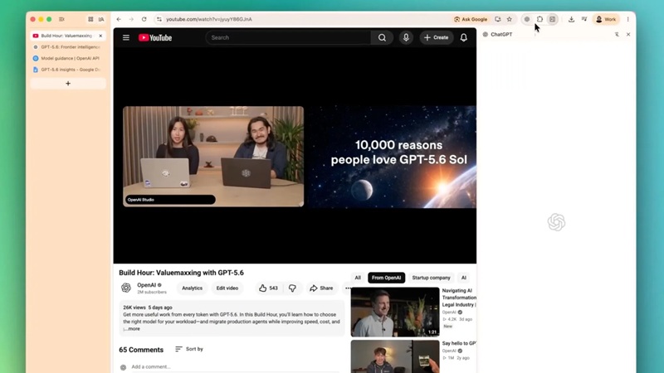Bookmark this page with star icon
The image size is (664, 373).
click(x=510, y=19)
